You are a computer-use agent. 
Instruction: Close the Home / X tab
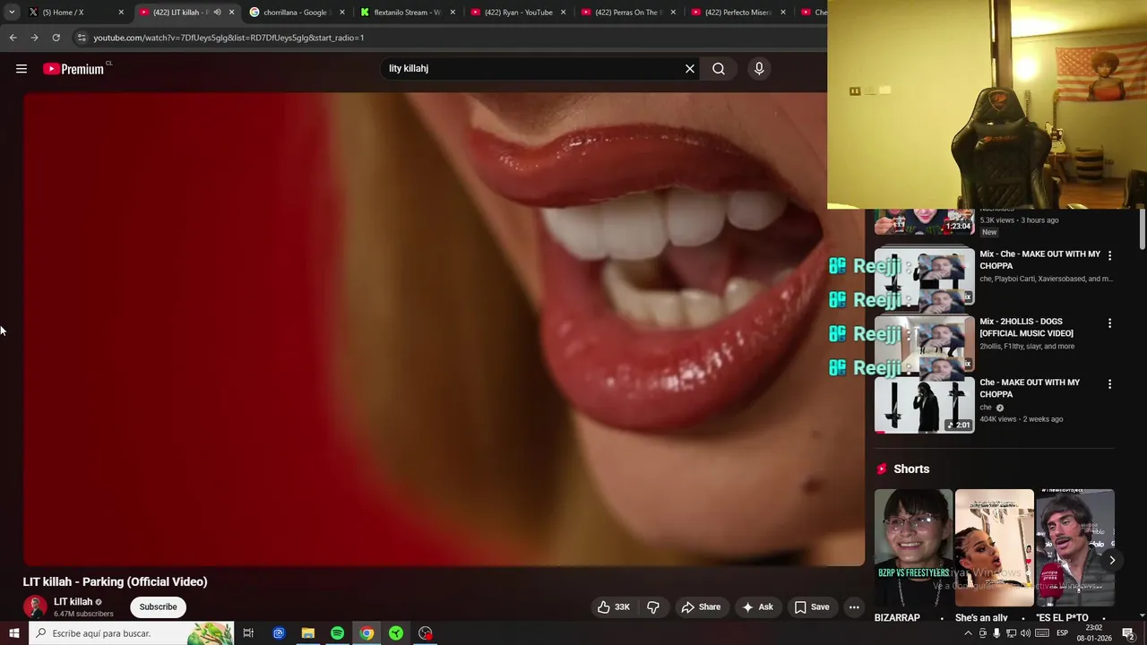pyautogui.click(x=121, y=13)
